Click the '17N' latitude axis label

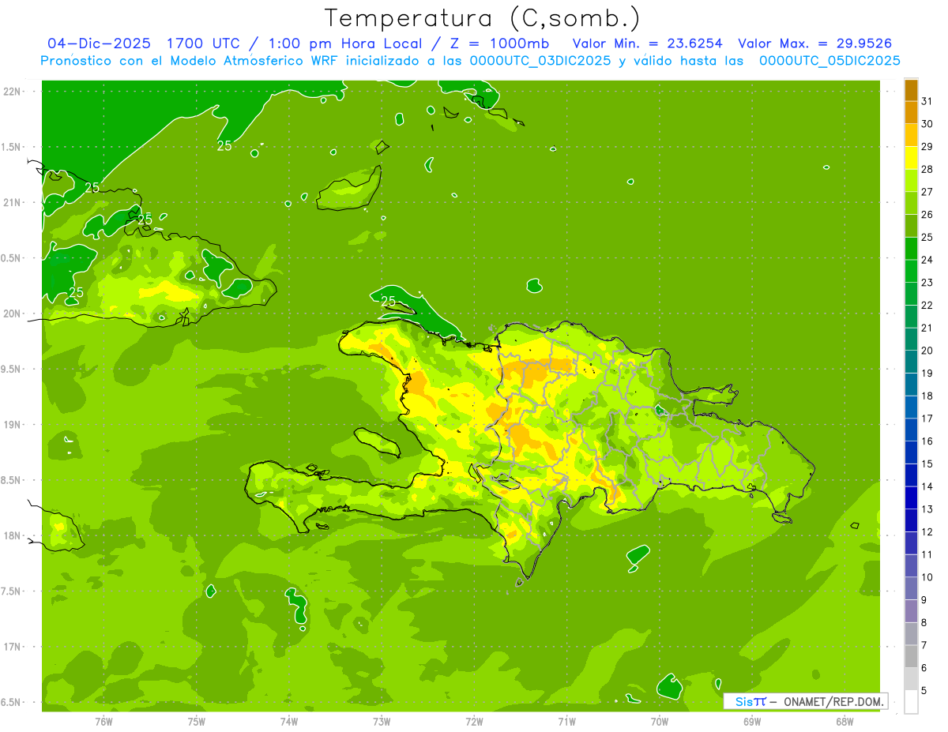[13, 647]
